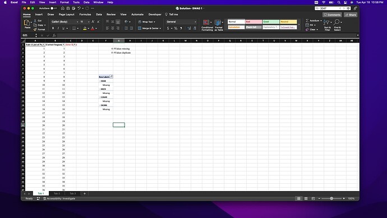Open the Insert ribbon tab
This screenshot has width=387, height=218.
click(39, 15)
